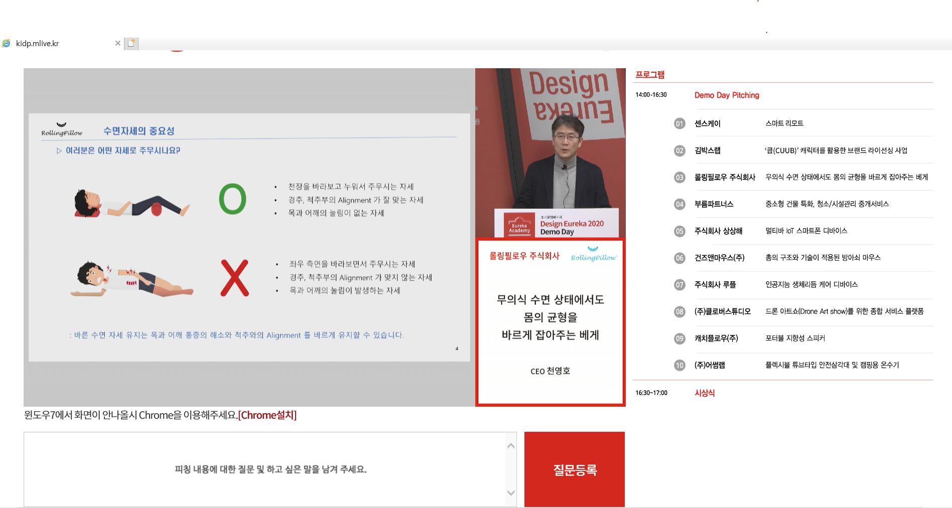Close the kidp.mlive.kr tab
Viewport: 952px width, 508px height.
pos(118,43)
